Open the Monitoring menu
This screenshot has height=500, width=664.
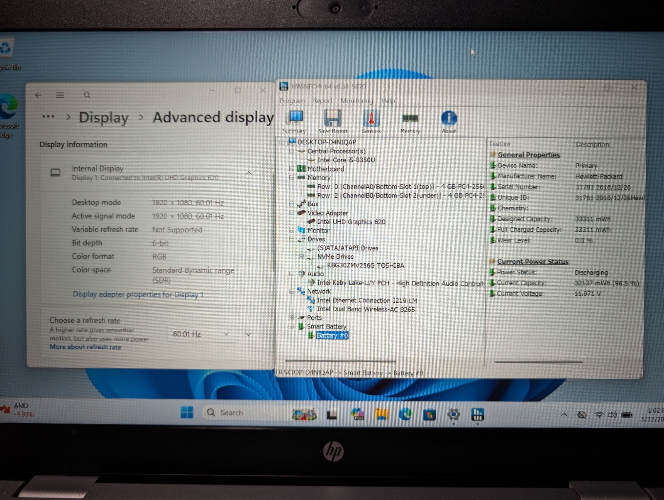[x=356, y=100]
